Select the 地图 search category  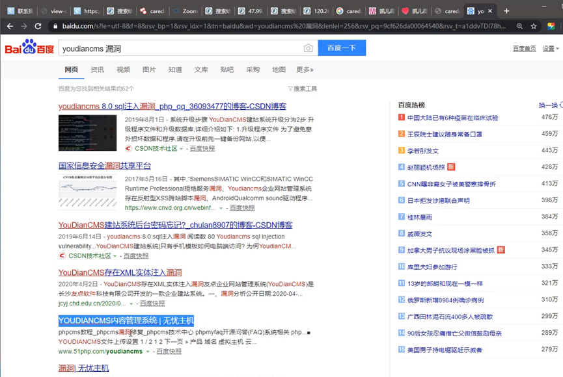[x=279, y=70]
